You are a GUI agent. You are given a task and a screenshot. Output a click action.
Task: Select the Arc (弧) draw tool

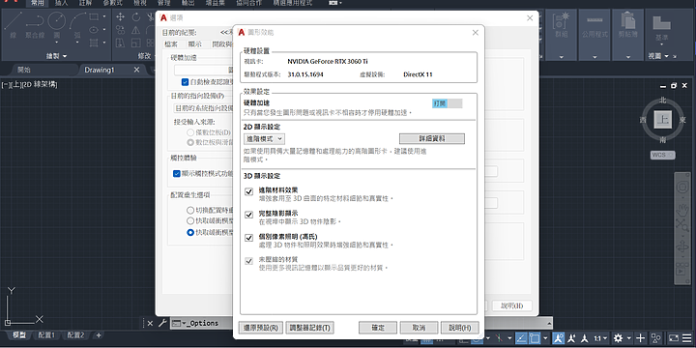77,25
